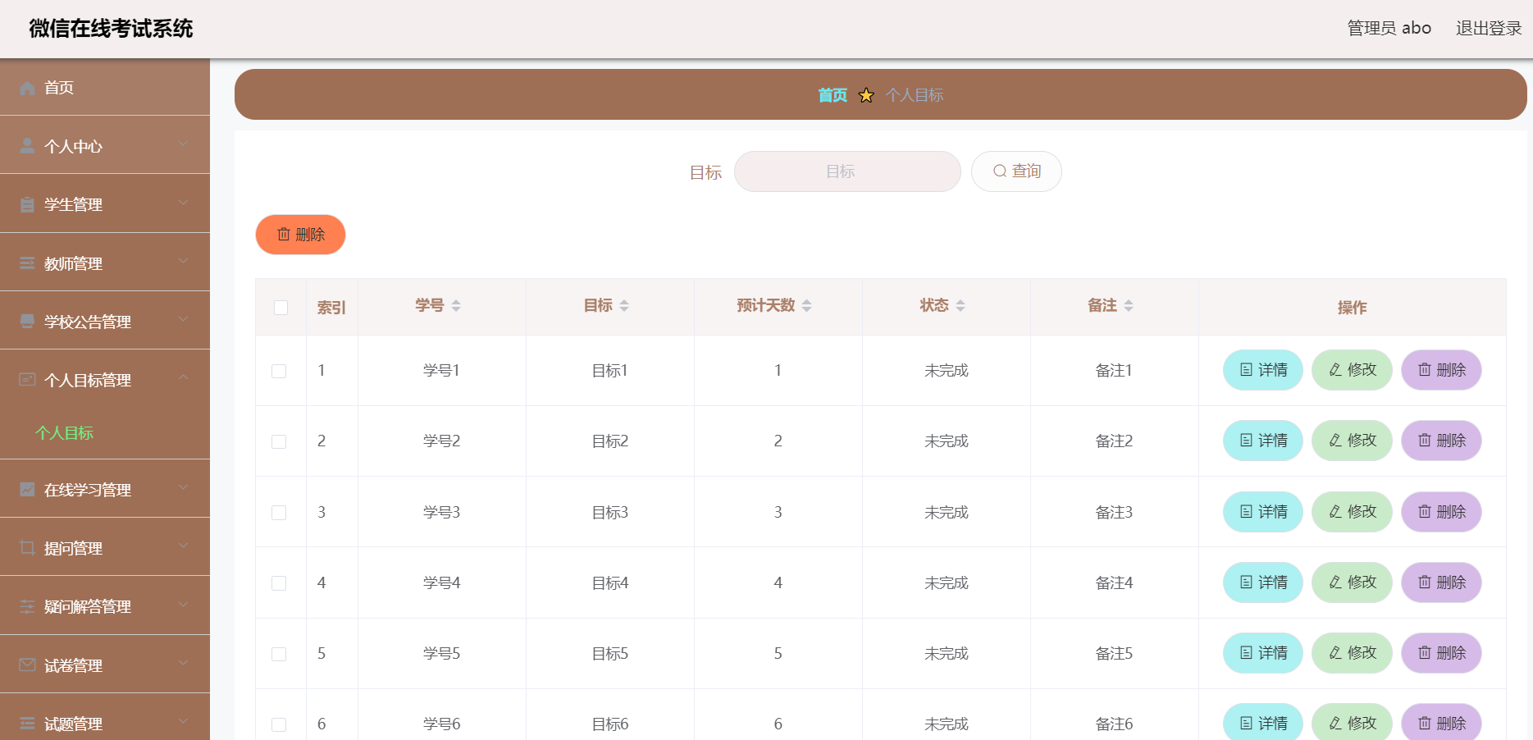
Task: Click cell 备注4 in the table
Action: click(1114, 582)
